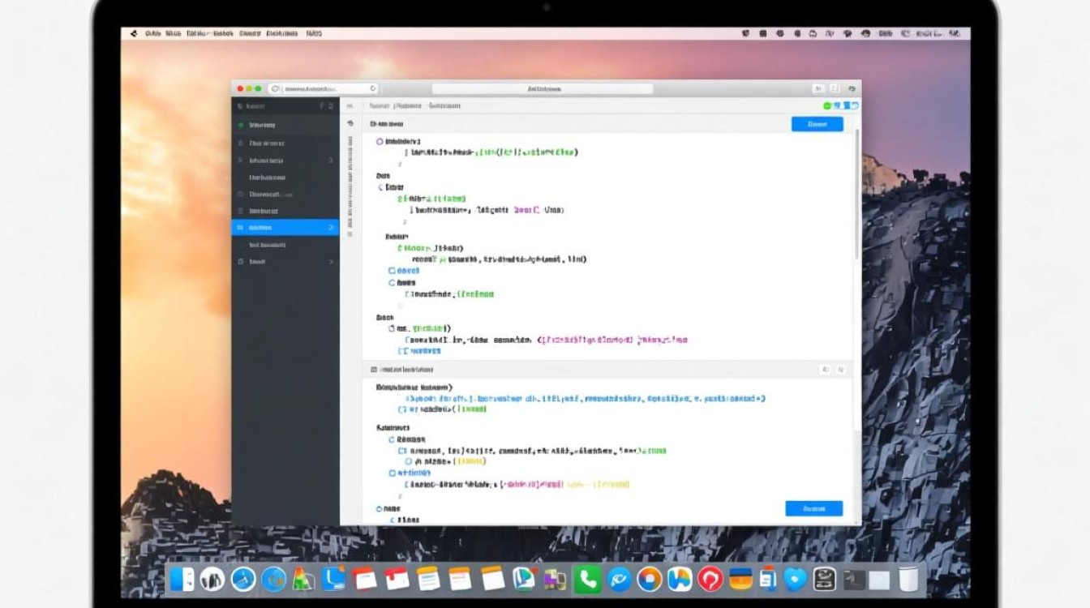Expand the chevron on the third sidebar item
The width and height of the screenshot is (1090, 608).
[331, 161]
